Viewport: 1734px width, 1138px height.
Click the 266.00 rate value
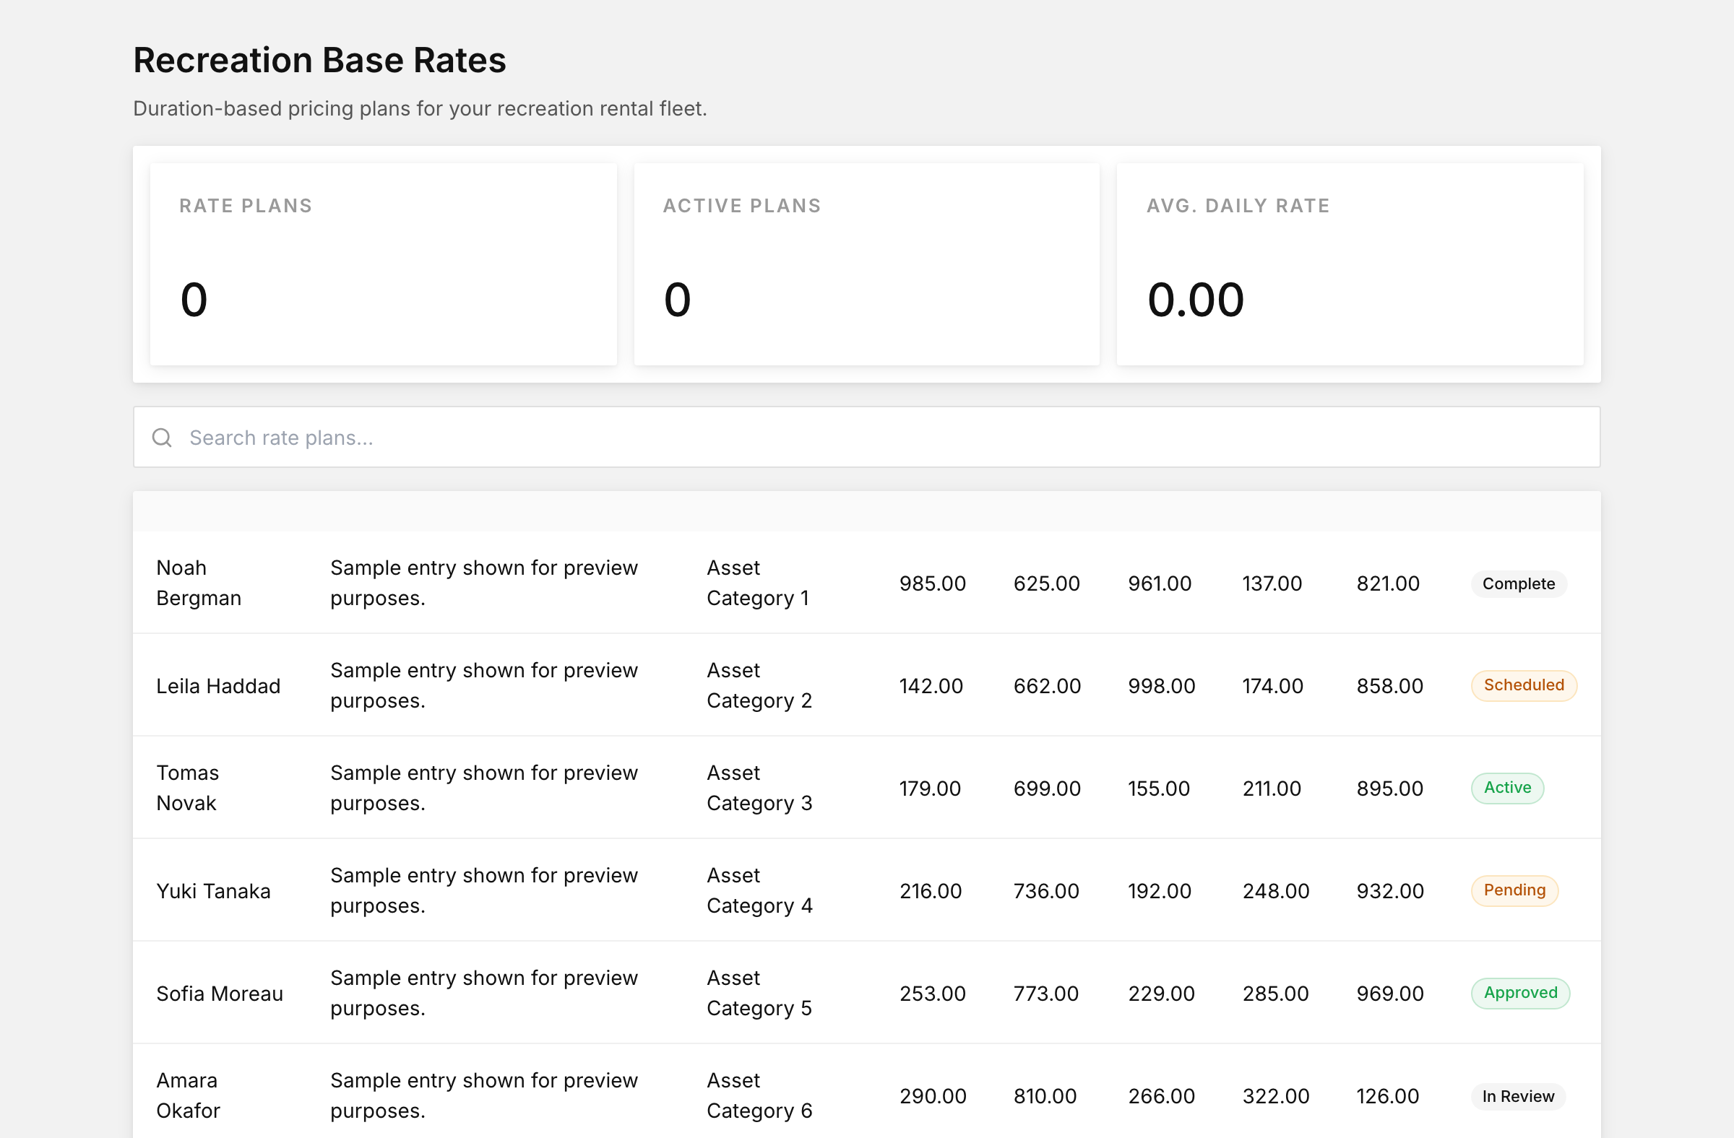coord(1161,1097)
